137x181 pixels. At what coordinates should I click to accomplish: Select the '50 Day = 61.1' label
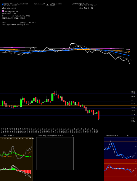coord(10,8)
